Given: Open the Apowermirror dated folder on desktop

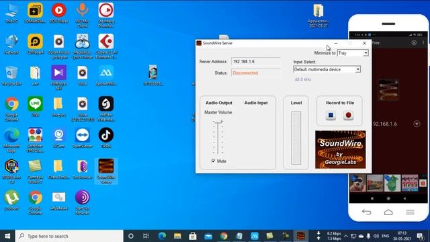Looking at the screenshot, I should (318, 16).
